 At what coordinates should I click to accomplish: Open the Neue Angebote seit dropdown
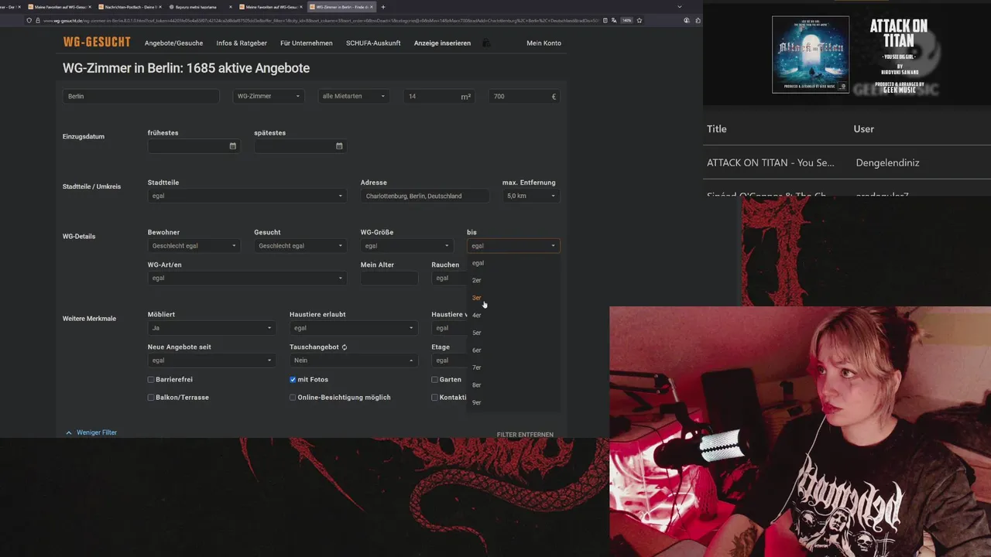(x=211, y=361)
